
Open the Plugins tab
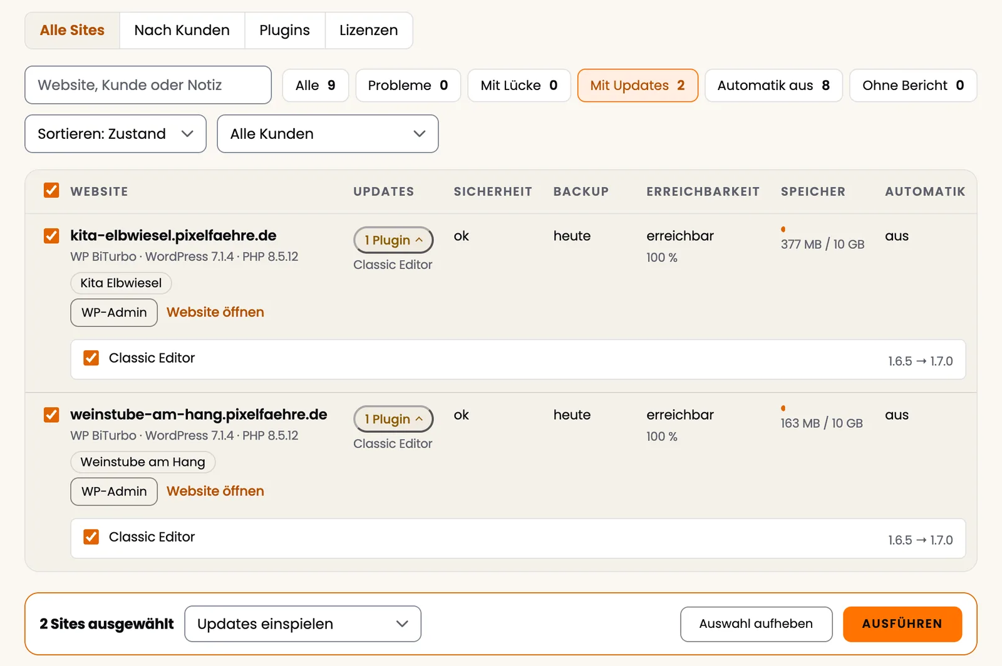point(284,30)
